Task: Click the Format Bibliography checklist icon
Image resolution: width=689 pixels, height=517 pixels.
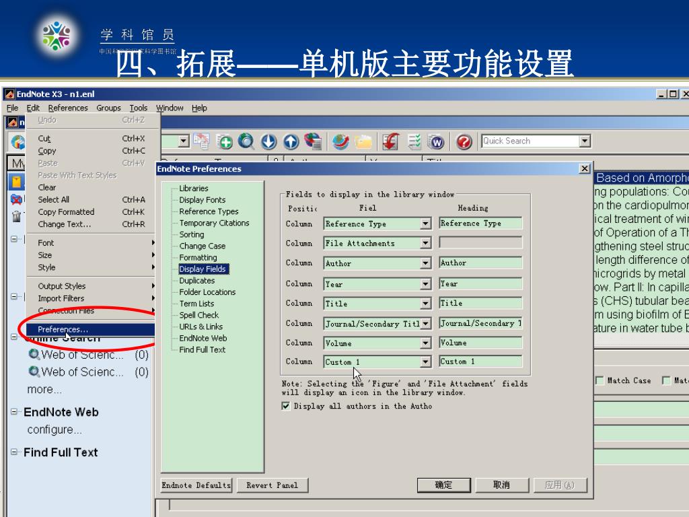Action: click(414, 141)
